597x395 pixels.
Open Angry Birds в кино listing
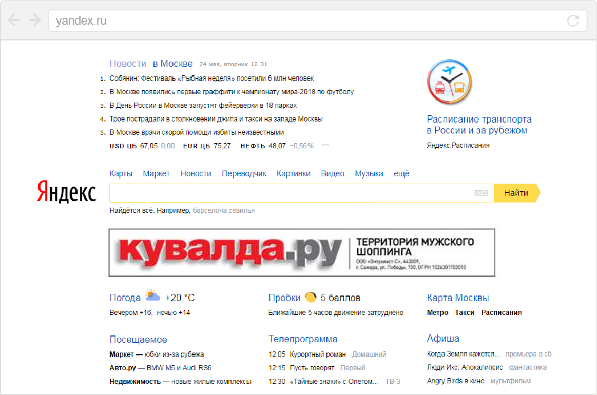pyautogui.click(x=456, y=381)
